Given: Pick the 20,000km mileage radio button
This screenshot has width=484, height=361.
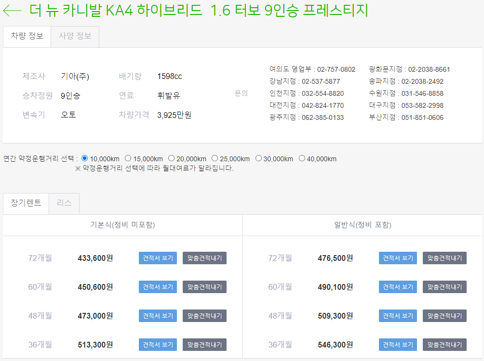Looking at the screenshot, I should pyautogui.click(x=171, y=158).
